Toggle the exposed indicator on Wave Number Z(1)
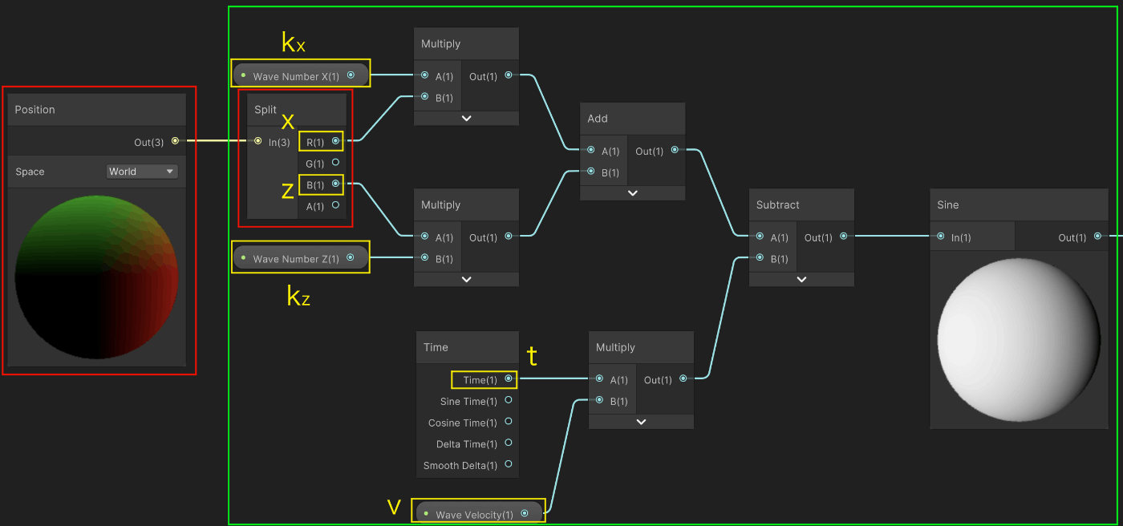The height and width of the screenshot is (526, 1123). (242, 257)
